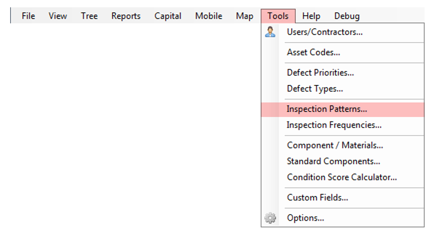Select the Tree menu
This screenshot has width=437, height=233.
(x=89, y=16)
